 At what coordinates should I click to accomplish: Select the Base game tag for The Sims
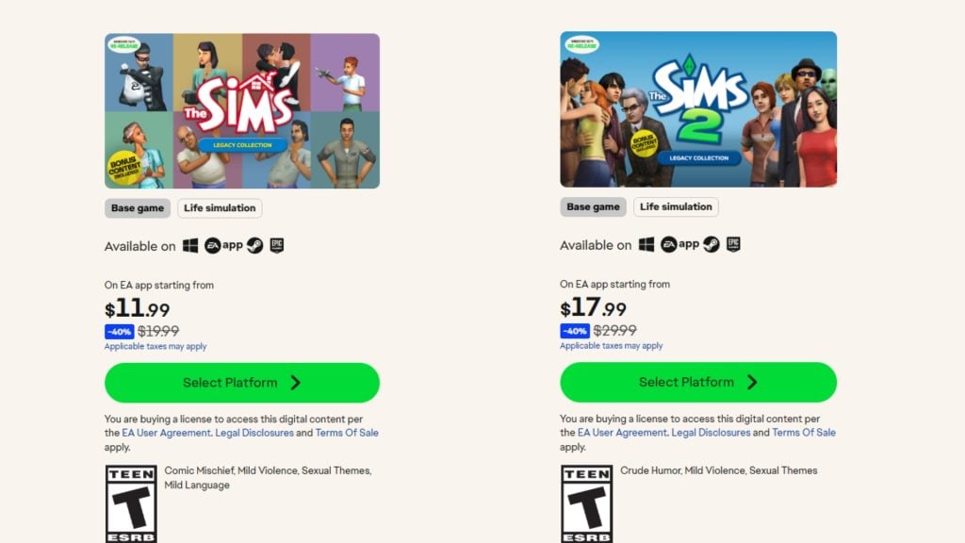click(x=137, y=207)
